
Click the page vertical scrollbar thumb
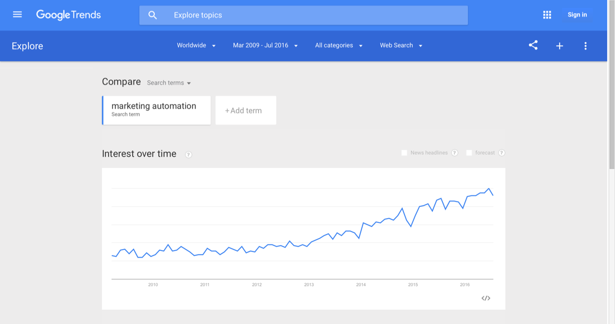click(611, 84)
